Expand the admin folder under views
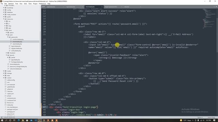The height and width of the screenshot is (122, 218). 6,33
